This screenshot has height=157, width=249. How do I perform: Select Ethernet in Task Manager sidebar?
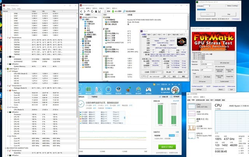[200, 128]
